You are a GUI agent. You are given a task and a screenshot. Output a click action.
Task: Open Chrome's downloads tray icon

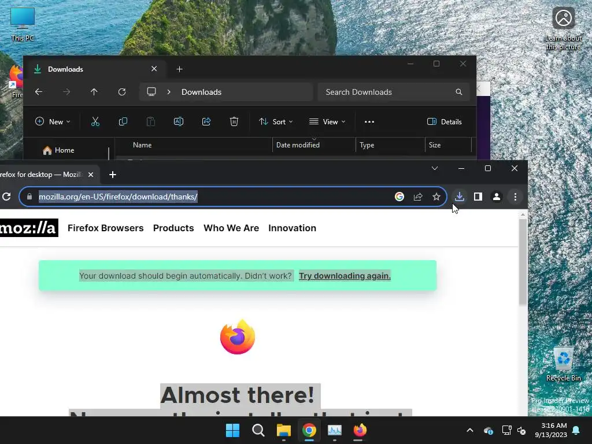[460, 197]
